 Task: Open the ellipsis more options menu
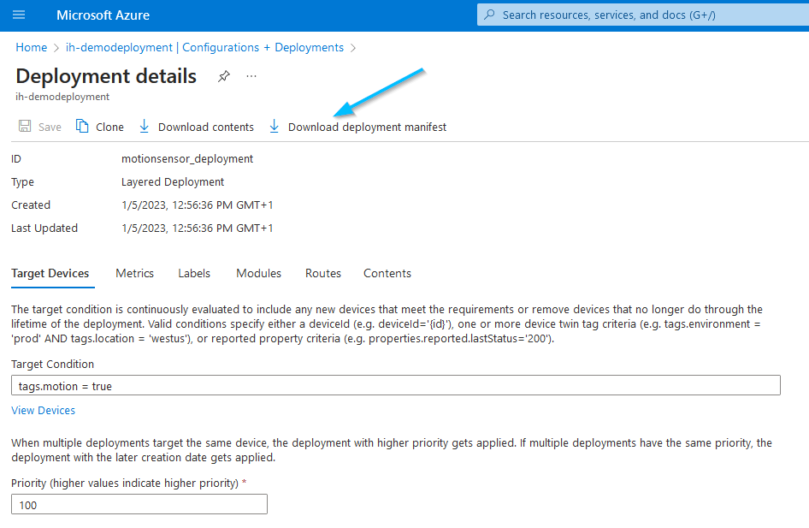coord(251,76)
